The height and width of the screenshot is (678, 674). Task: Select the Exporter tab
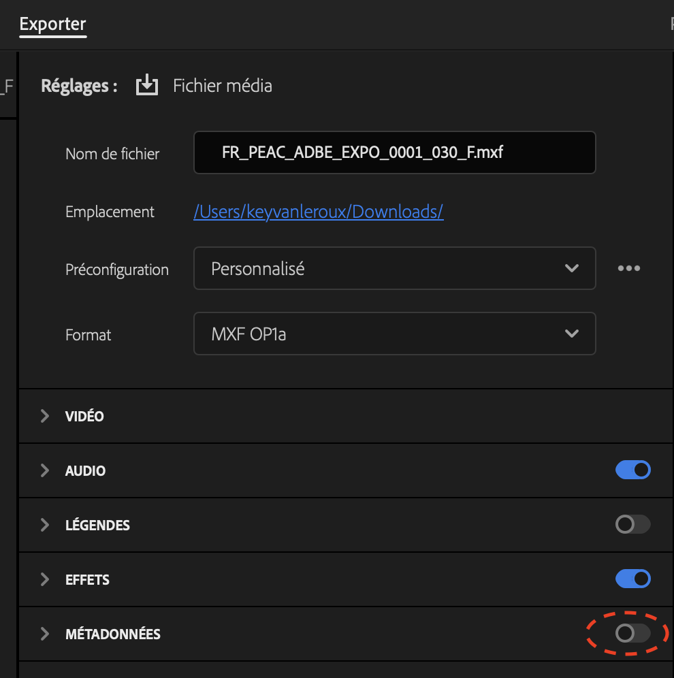(x=52, y=25)
